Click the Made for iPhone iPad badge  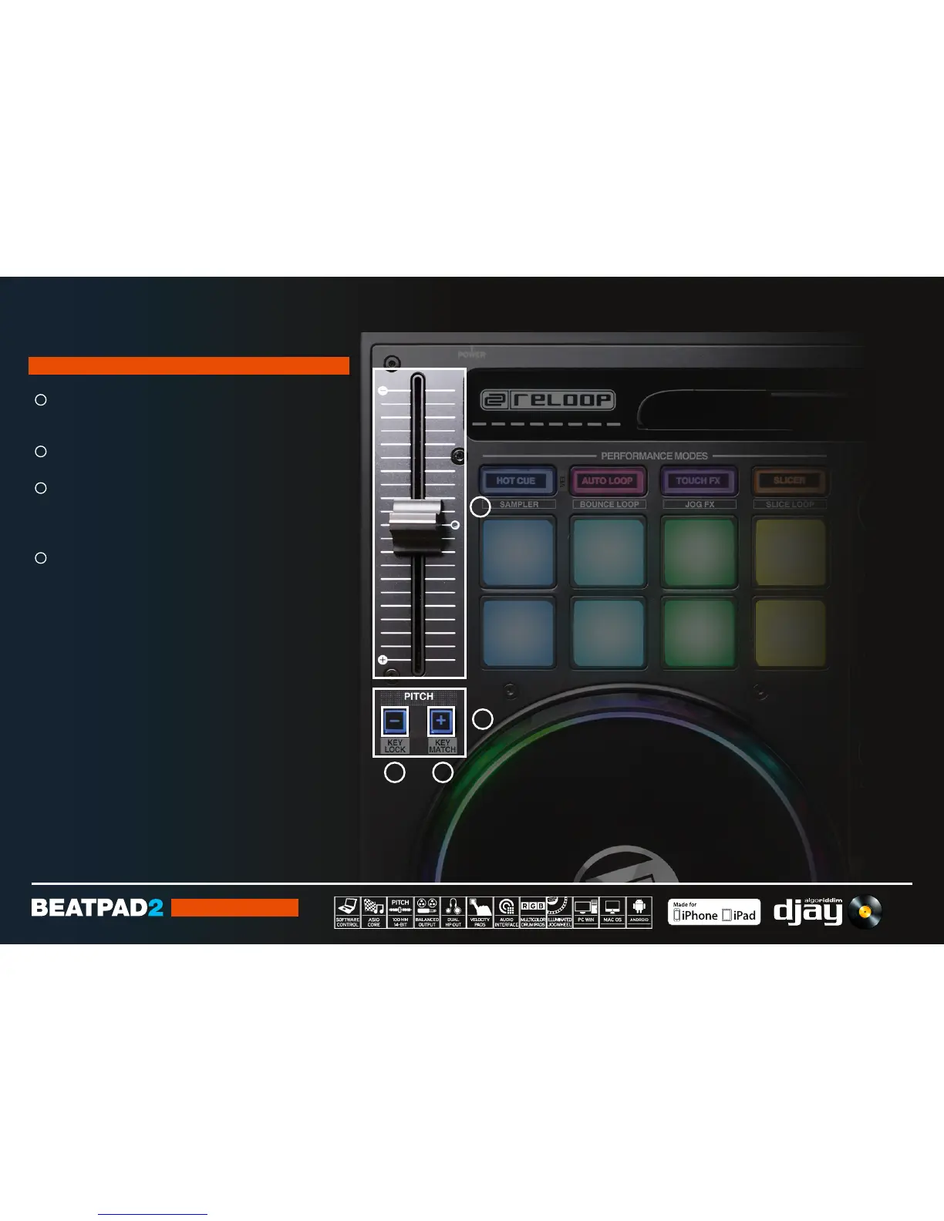(714, 912)
